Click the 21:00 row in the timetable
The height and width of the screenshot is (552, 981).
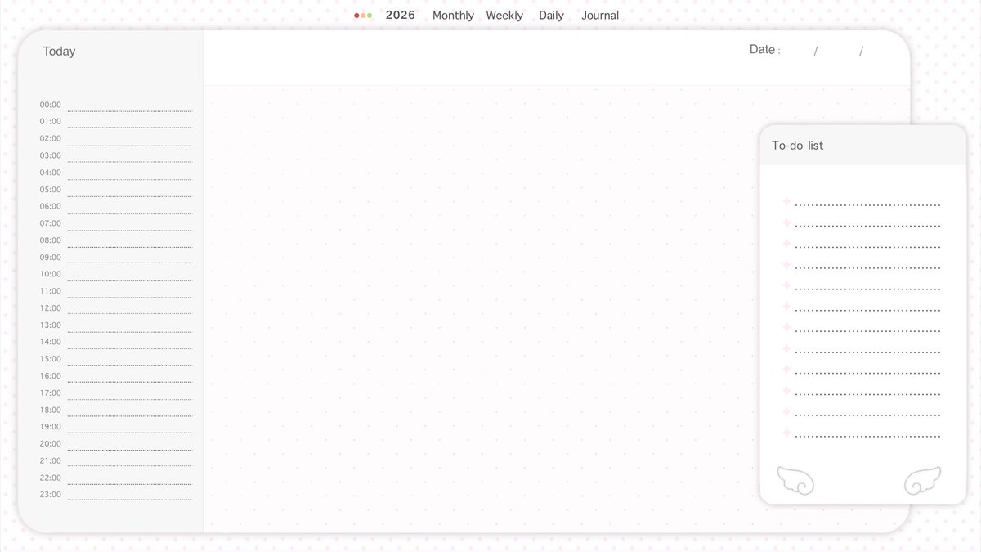(x=115, y=461)
